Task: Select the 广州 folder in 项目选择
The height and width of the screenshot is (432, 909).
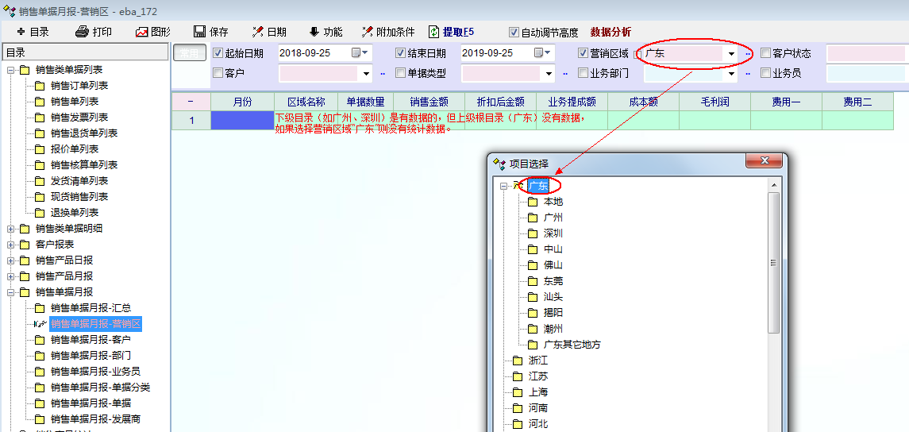Action: 553,218
